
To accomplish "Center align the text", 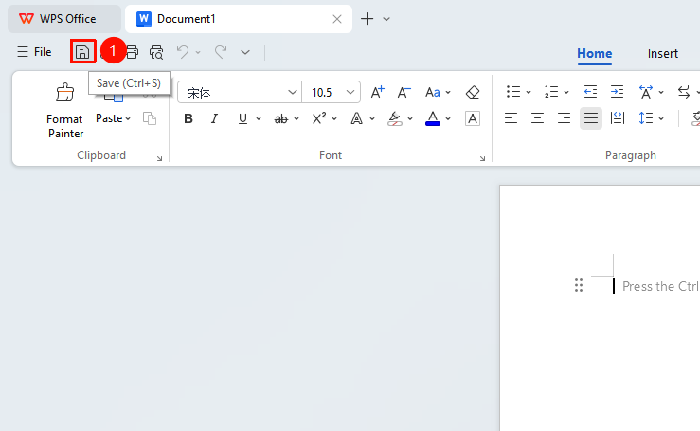I will point(537,118).
